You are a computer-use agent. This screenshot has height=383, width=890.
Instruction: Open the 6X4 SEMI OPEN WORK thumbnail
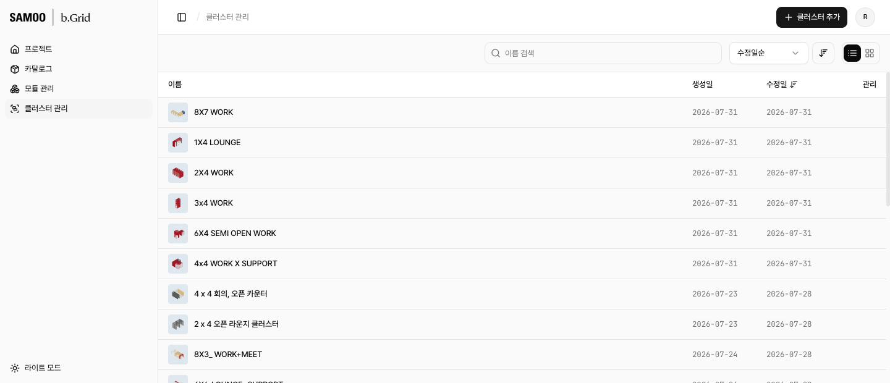(178, 234)
